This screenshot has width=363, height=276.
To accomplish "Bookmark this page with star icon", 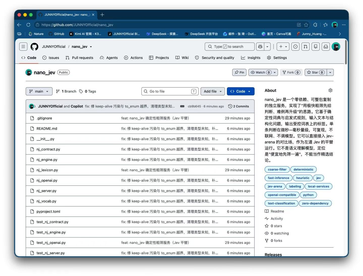I will click(x=306, y=25).
